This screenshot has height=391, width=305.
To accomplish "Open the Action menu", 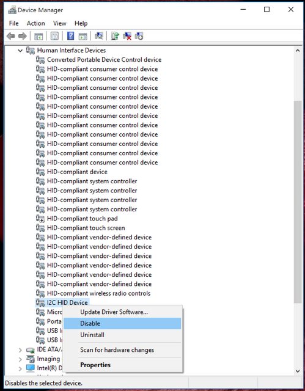I will pos(35,23).
